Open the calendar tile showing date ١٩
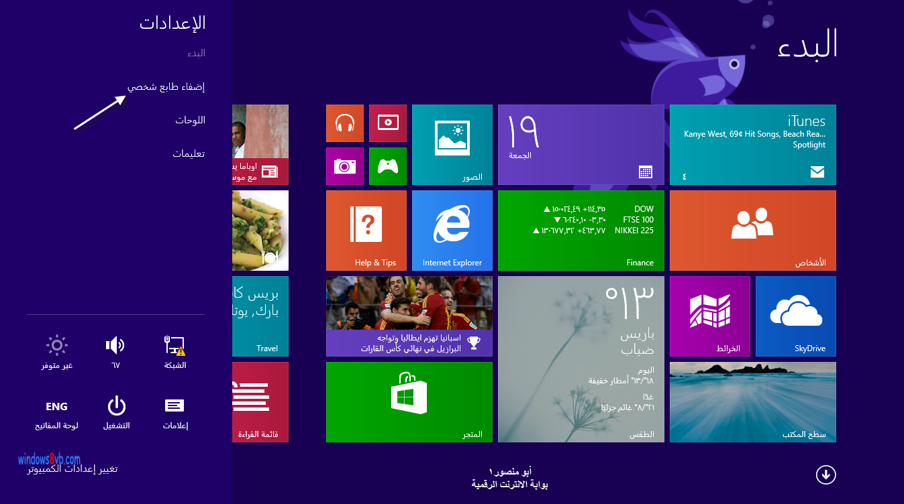904x504 pixels. point(581,144)
